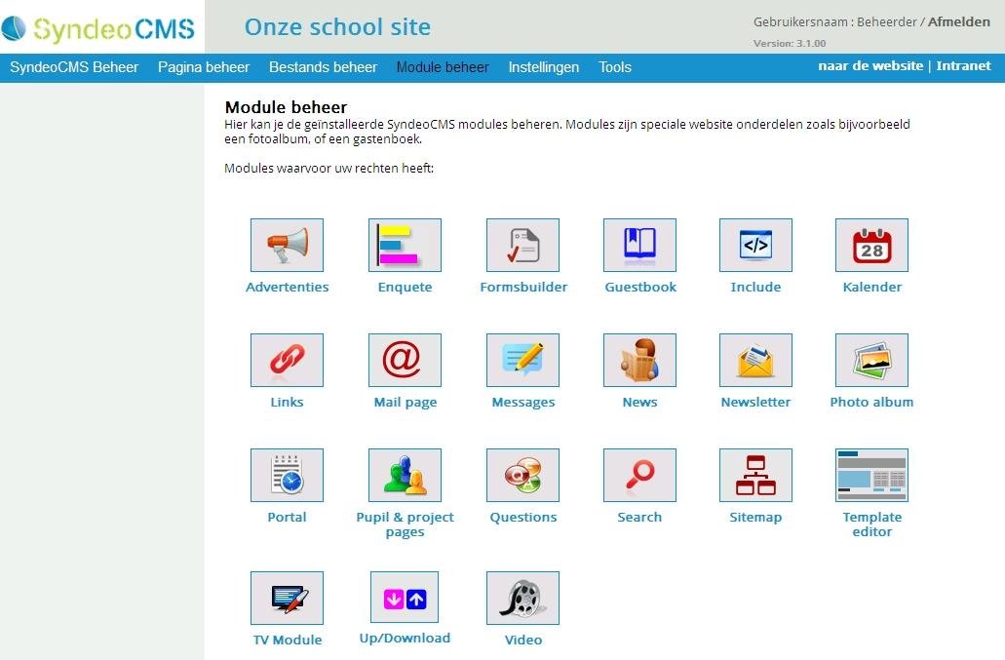Open the Mail page @ icon

(405, 361)
